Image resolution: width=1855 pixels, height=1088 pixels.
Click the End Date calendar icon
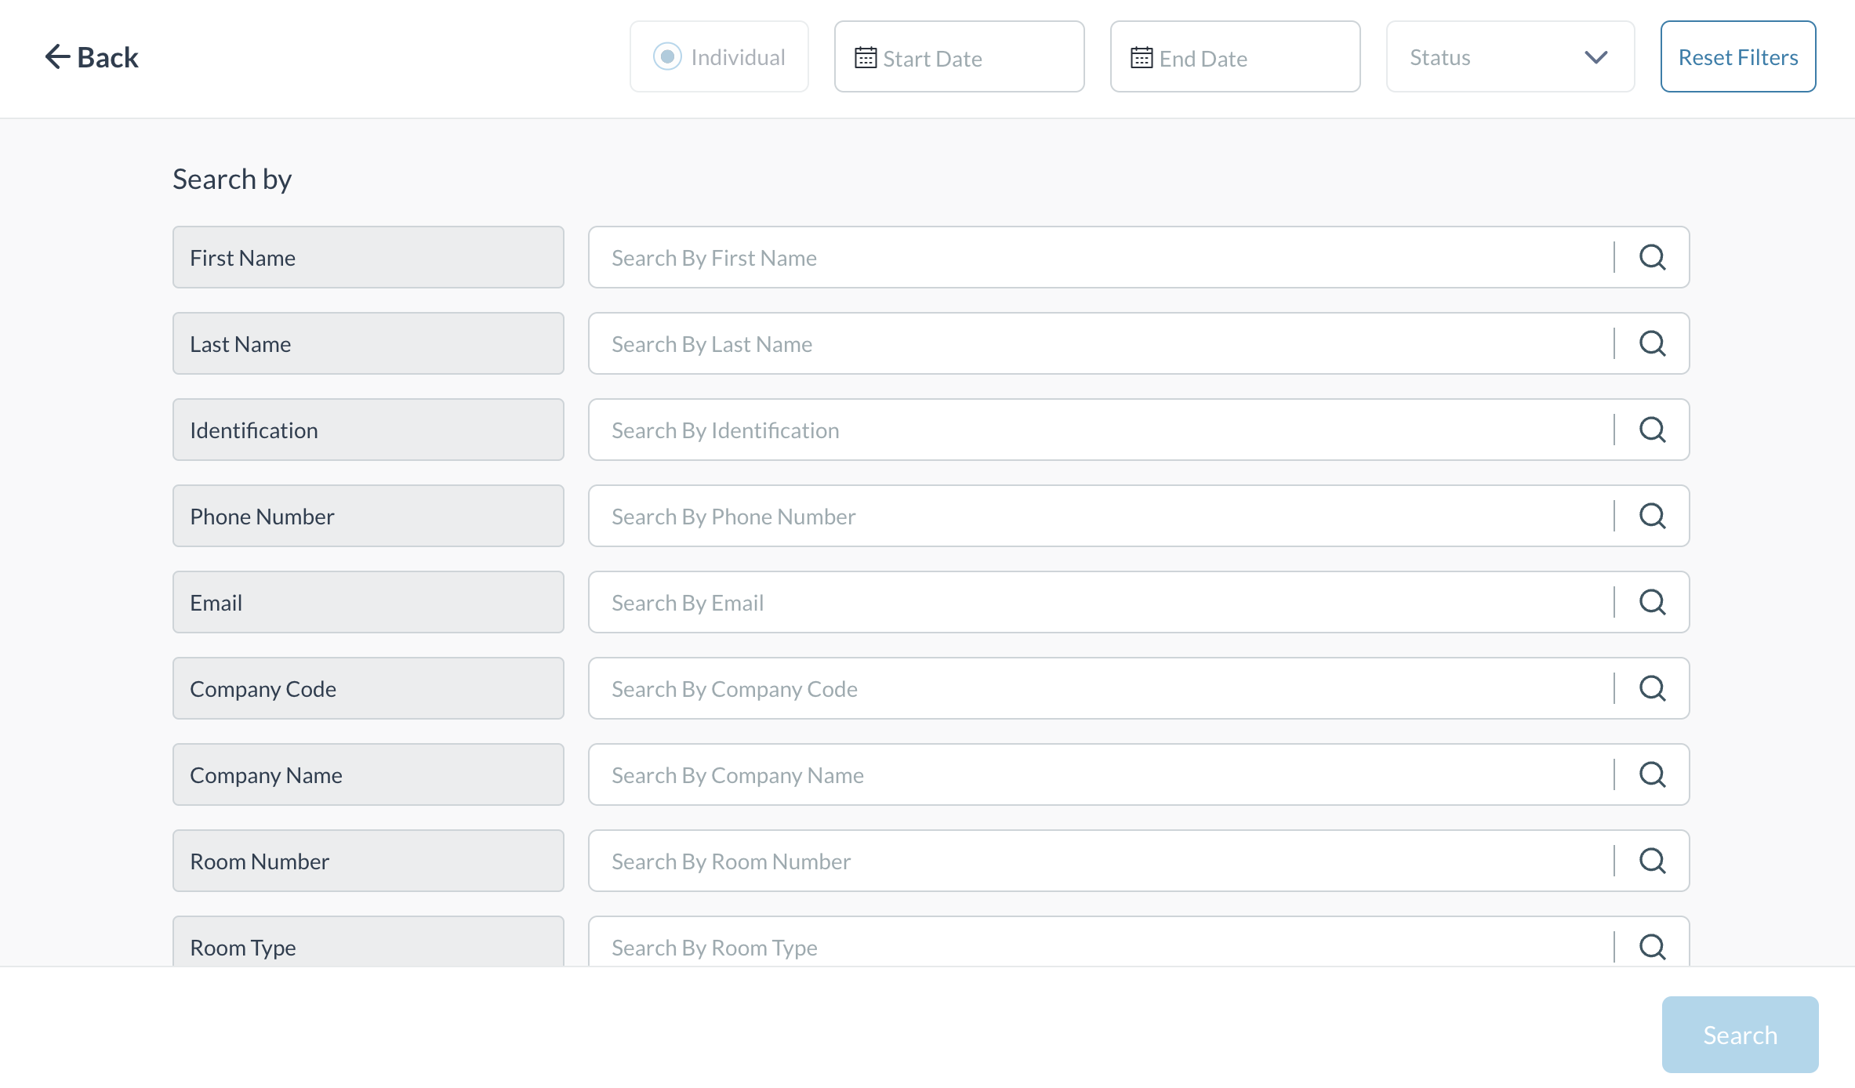click(1142, 58)
